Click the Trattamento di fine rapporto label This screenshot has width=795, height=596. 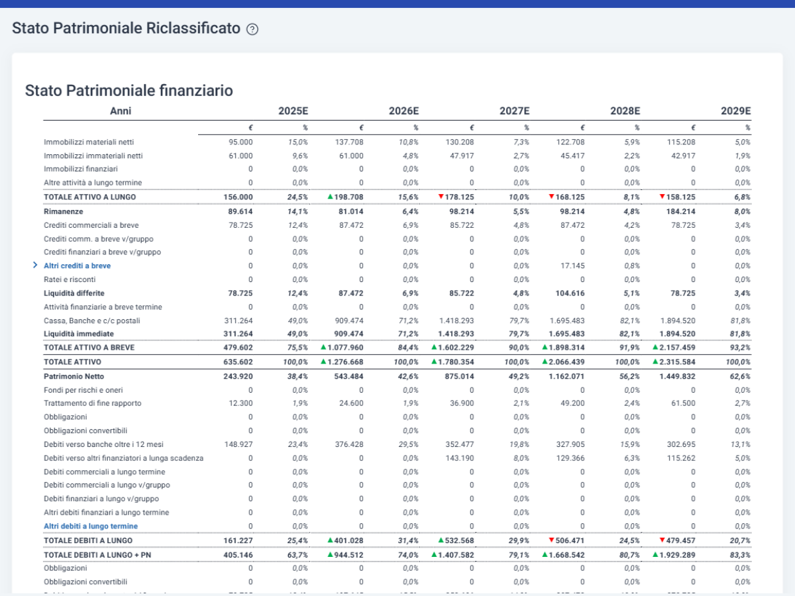pyautogui.click(x=93, y=403)
